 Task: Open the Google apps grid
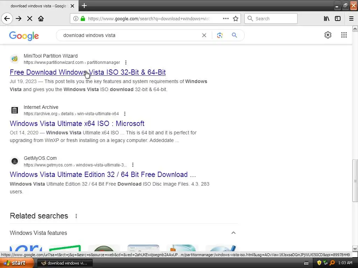point(344,35)
